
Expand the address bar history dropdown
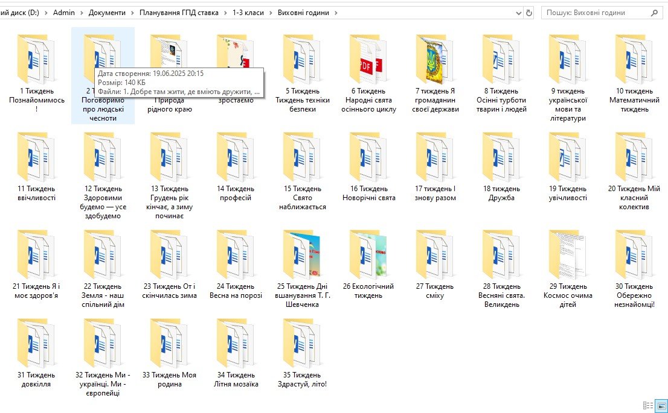coord(519,13)
